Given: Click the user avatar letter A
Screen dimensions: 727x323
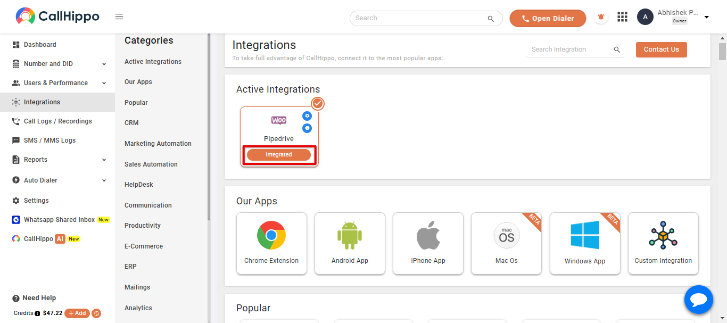Looking at the screenshot, I should [645, 17].
